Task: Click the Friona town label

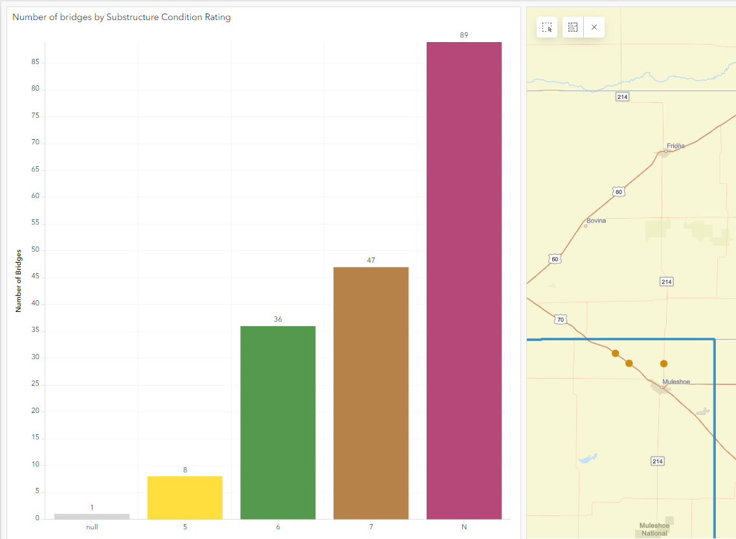Action: tap(675, 146)
